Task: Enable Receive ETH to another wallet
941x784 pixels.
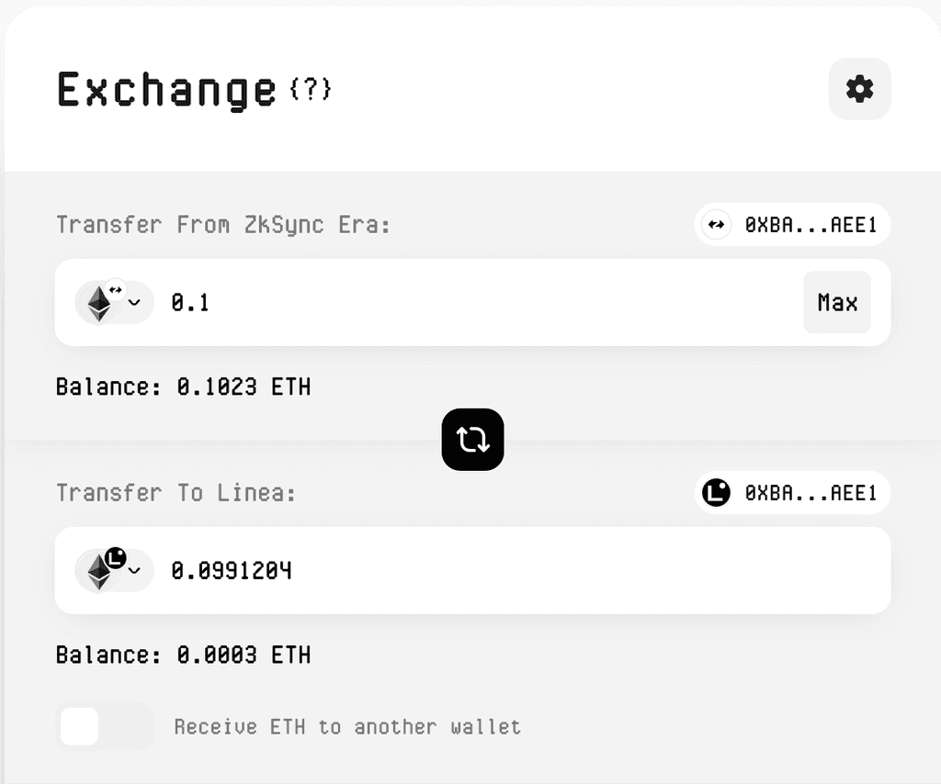Action: tap(105, 726)
